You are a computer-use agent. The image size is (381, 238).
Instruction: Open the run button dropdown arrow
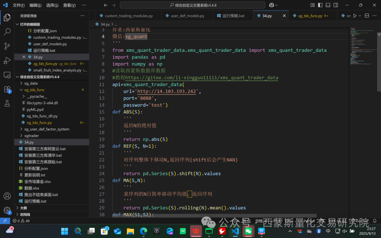coord(360,16)
